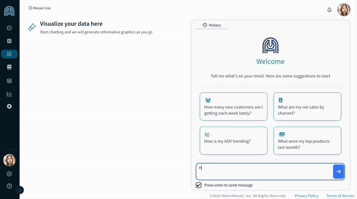The image size is (357, 199).
Task: Expand the sidebar with the arrow toggle
Action: pyautogui.click(x=20, y=190)
